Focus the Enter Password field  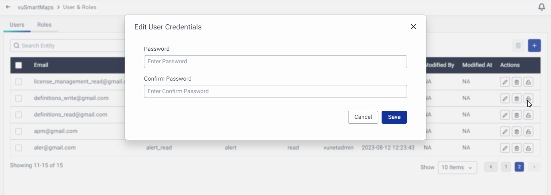pyautogui.click(x=275, y=62)
